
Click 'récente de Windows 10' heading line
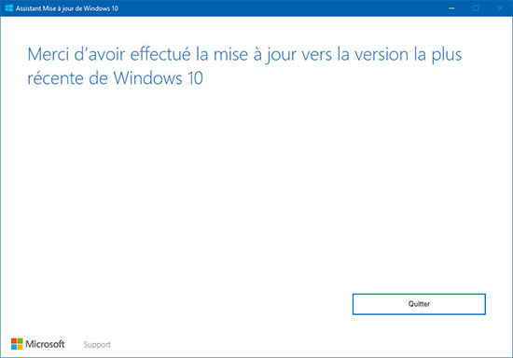115,78
